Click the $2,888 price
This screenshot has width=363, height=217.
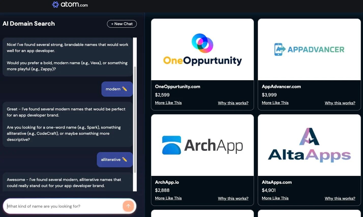click(162, 190)
